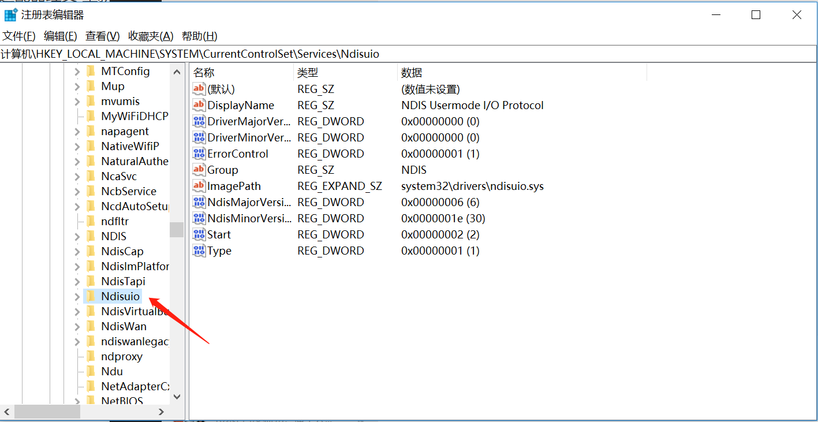
Task: Open the 编辑(E) menu
Action: point(61,36)
